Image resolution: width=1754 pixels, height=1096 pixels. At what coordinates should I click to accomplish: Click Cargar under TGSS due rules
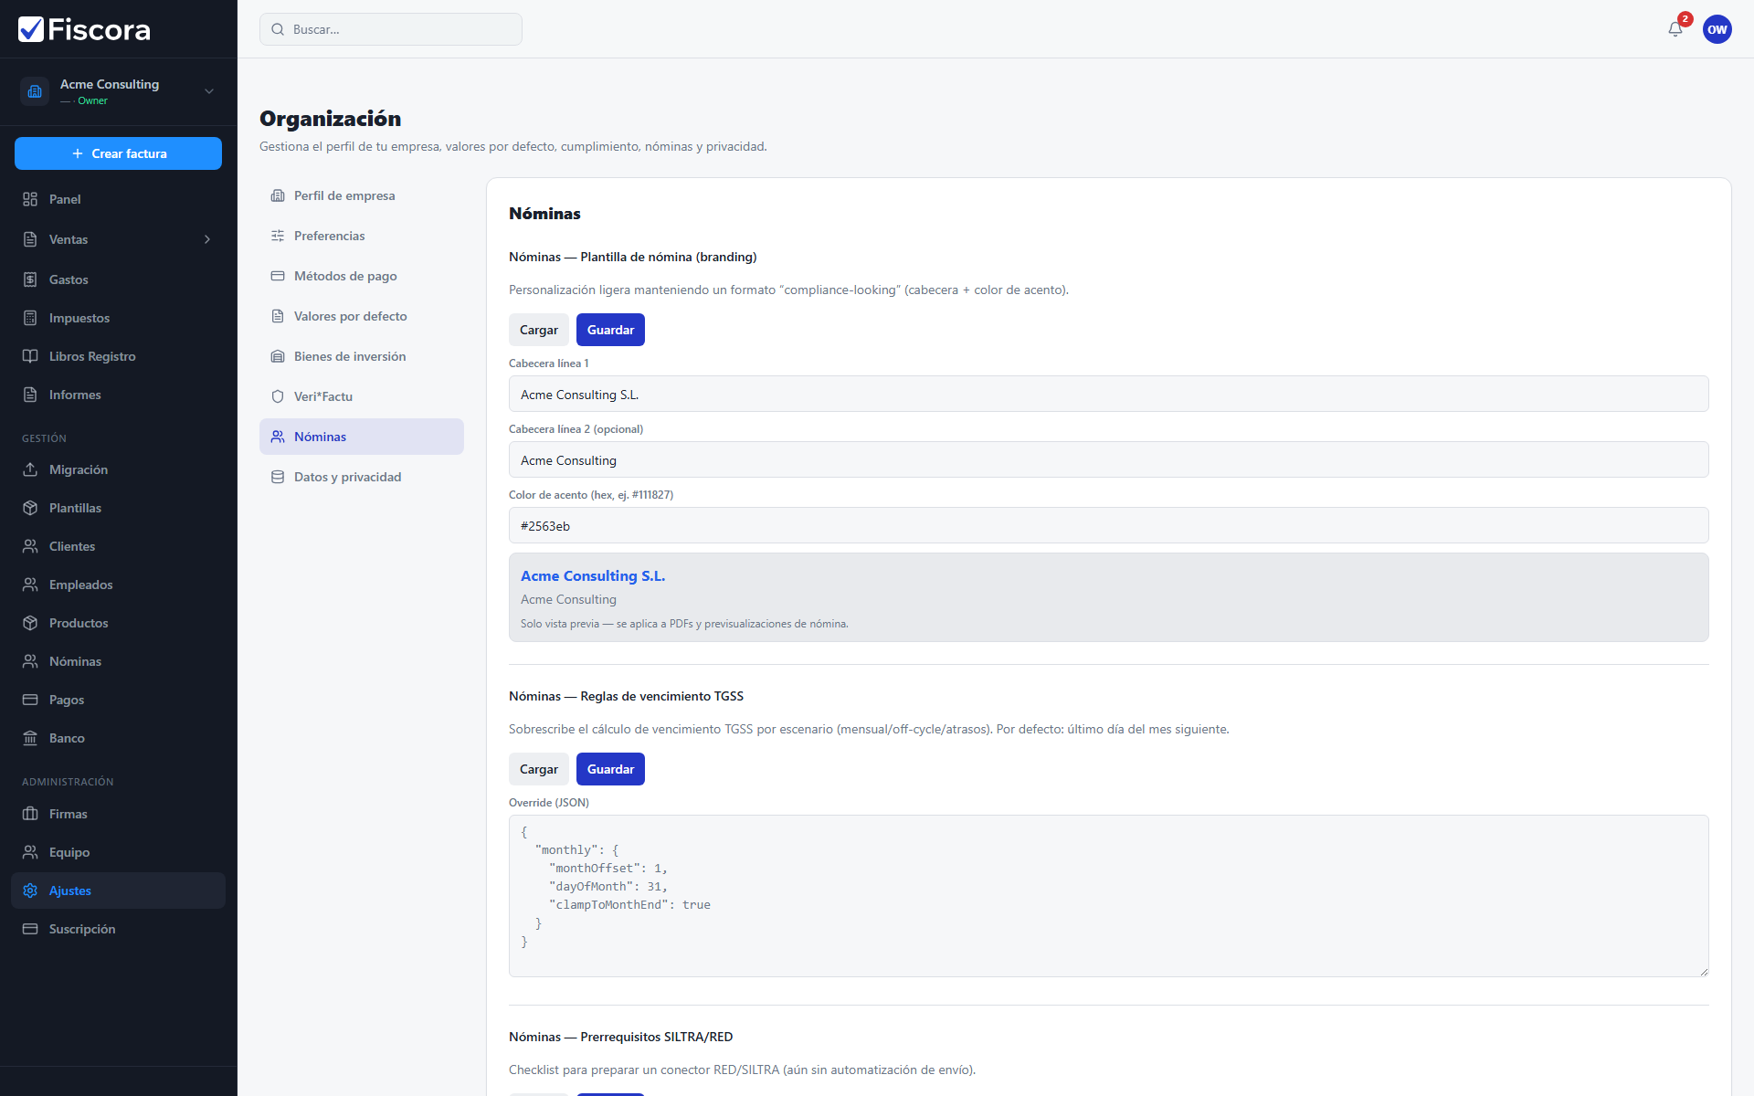coord(539,769)
